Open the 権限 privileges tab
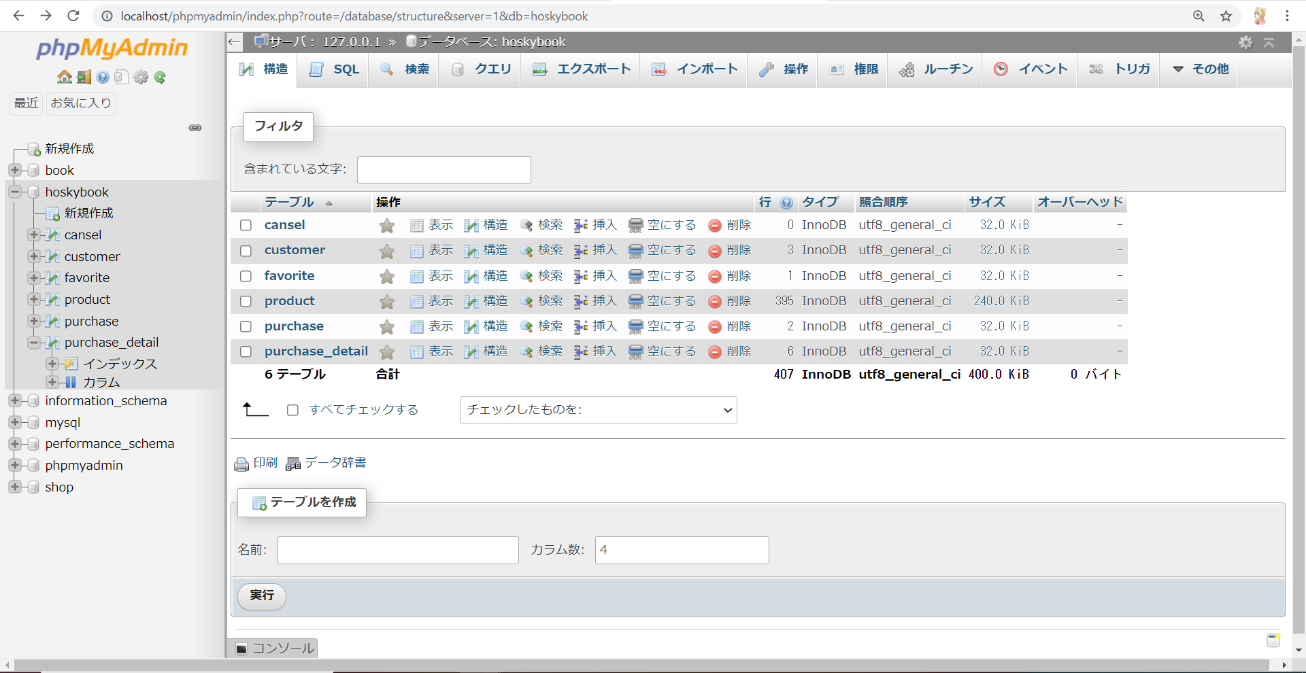This screenshot has width=1306, height=673. (x=854, y=69)
